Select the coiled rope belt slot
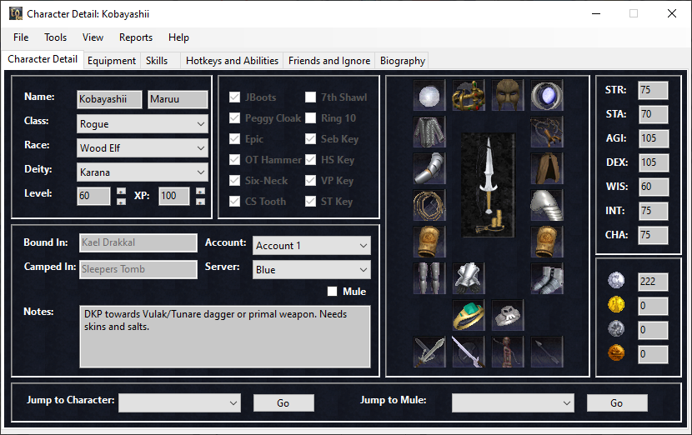The height and width of the screenshot is (435, 692). pyautogui.click(x=429, y=205)
